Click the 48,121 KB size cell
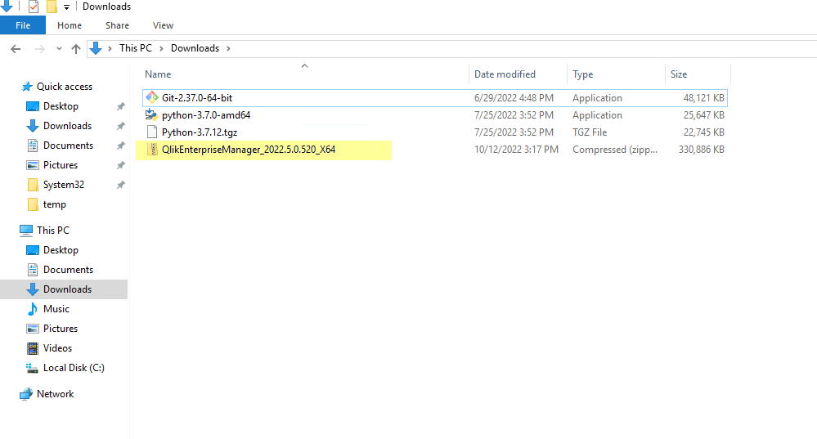 [x=703, y=98]
